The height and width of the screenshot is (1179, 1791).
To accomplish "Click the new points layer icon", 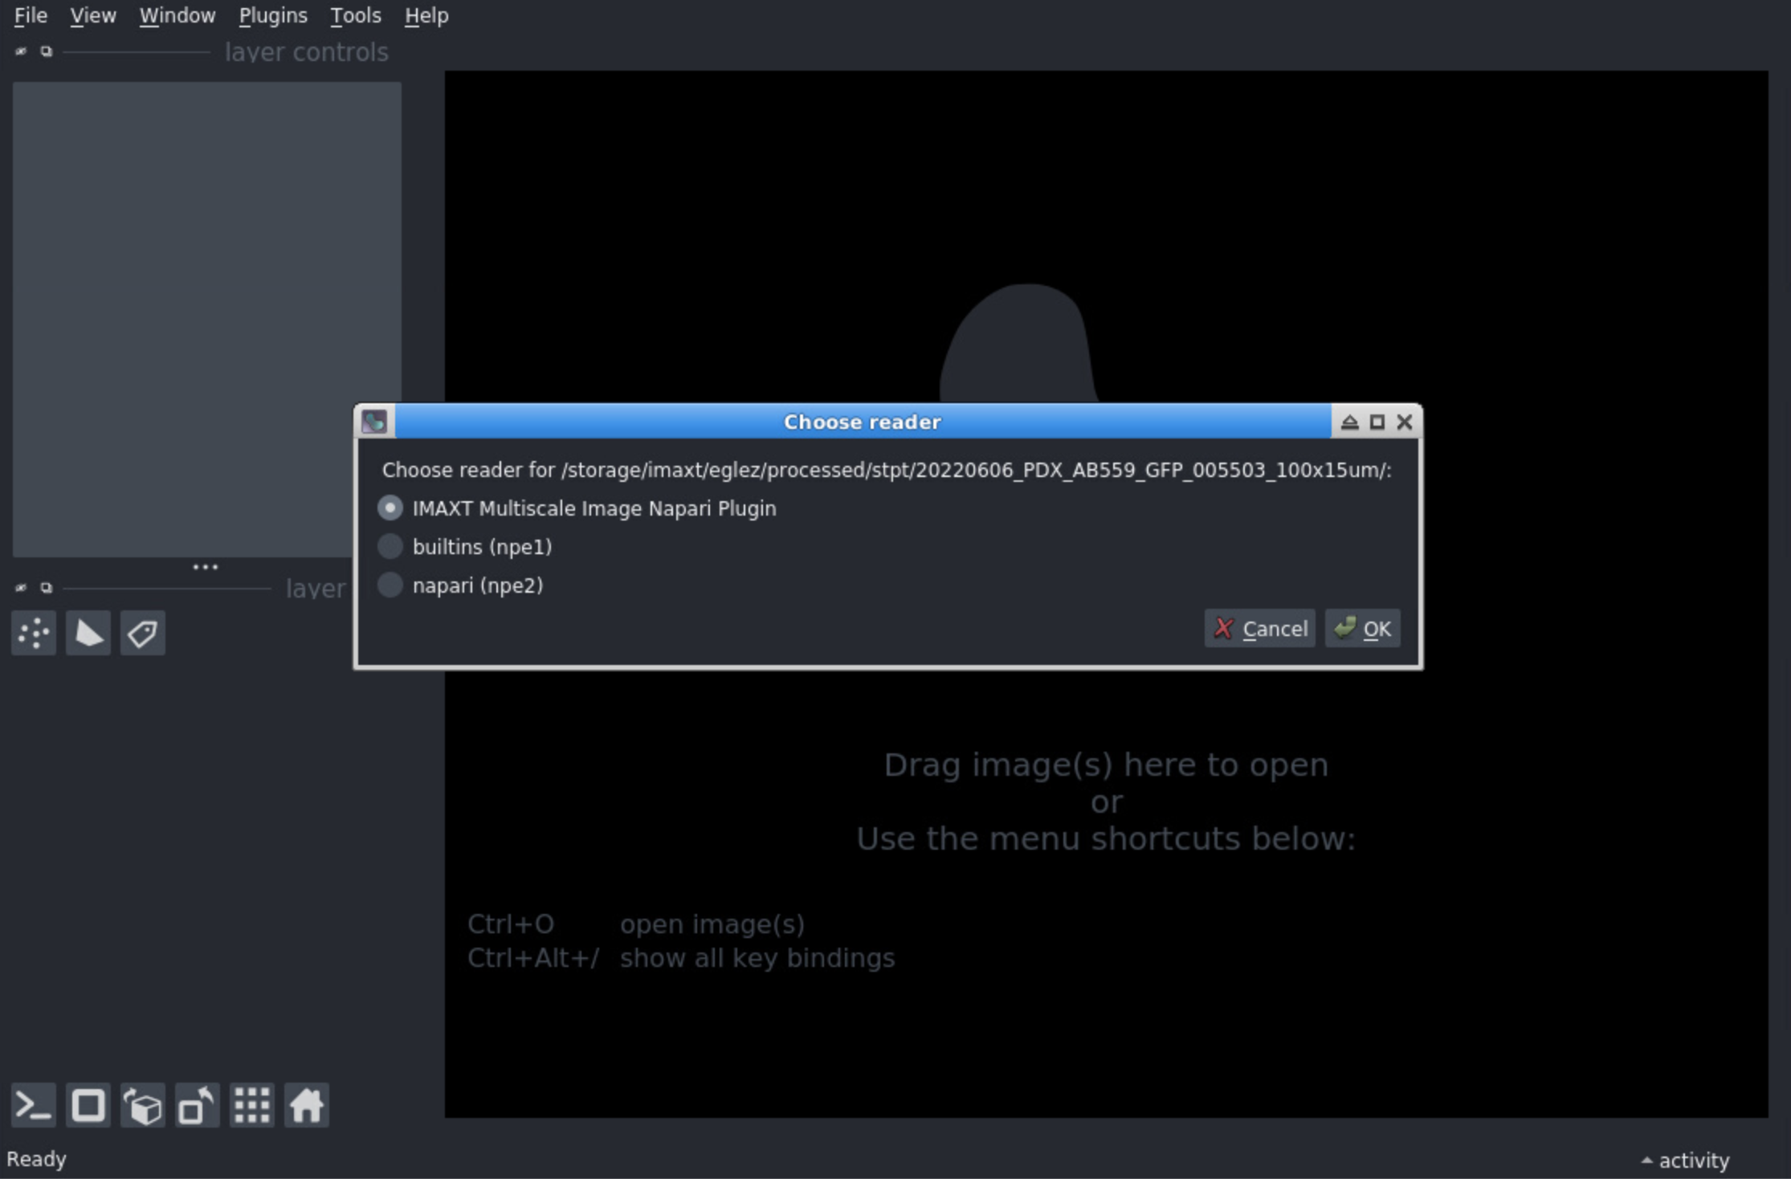I will (34, 633).
